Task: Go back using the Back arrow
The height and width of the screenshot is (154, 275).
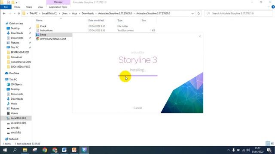Action: click(x=4, y=13)
